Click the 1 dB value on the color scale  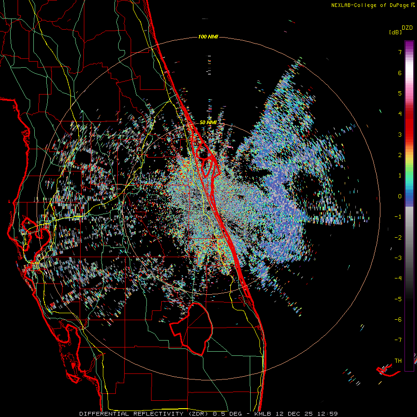400,175
